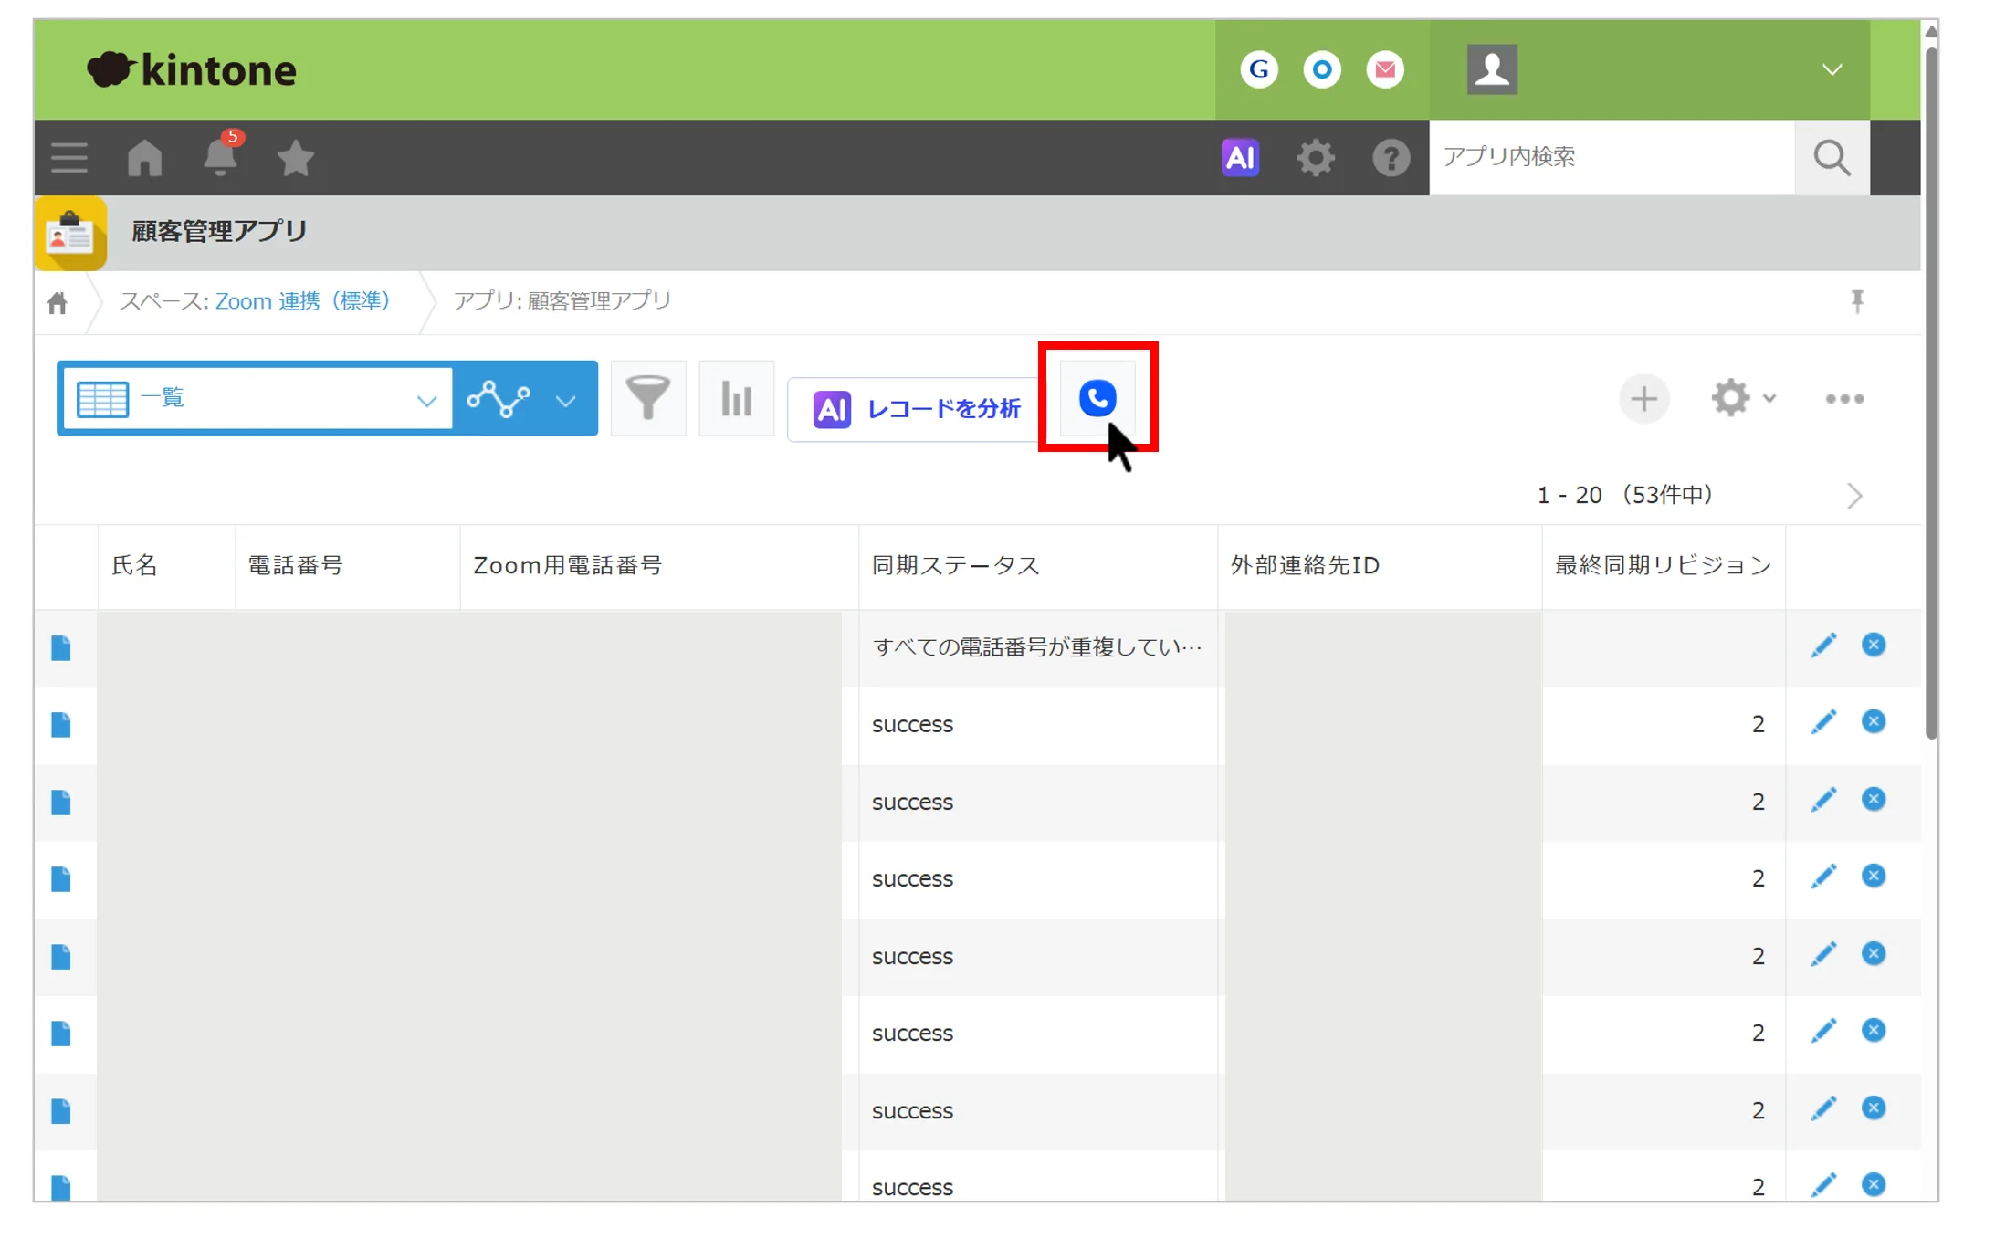Click the Zoom phone call icon button

point(1097,398)
